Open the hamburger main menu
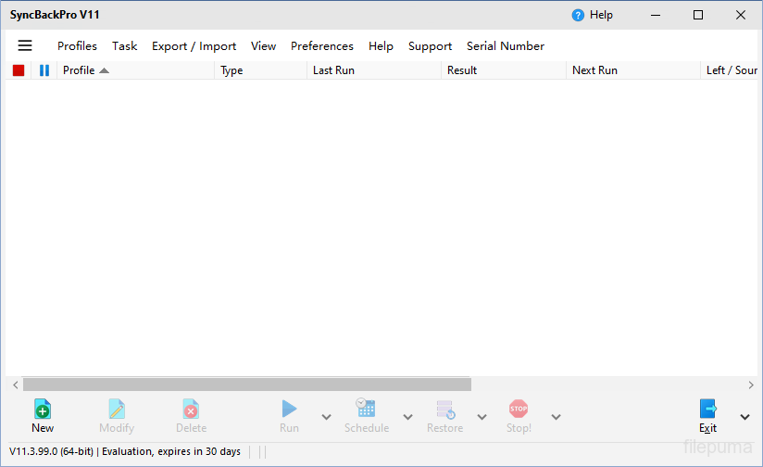This screenshot has height=467, width=763. 25,45
